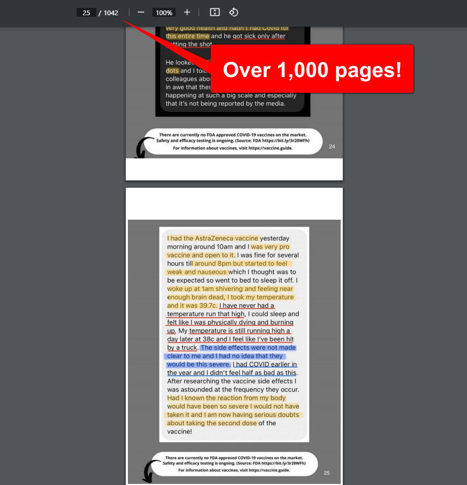
Task: Click the total page count 1042
Action: pyautogui.click(x=111, y=13)
